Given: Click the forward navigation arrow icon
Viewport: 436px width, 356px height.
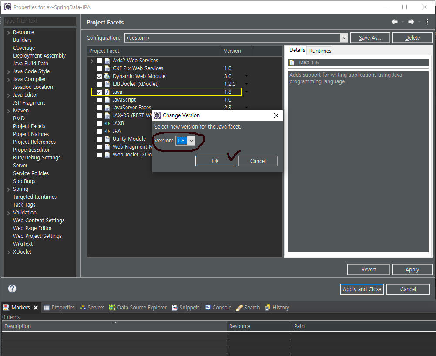Looking at the screenshot, I should click(411, 22).
